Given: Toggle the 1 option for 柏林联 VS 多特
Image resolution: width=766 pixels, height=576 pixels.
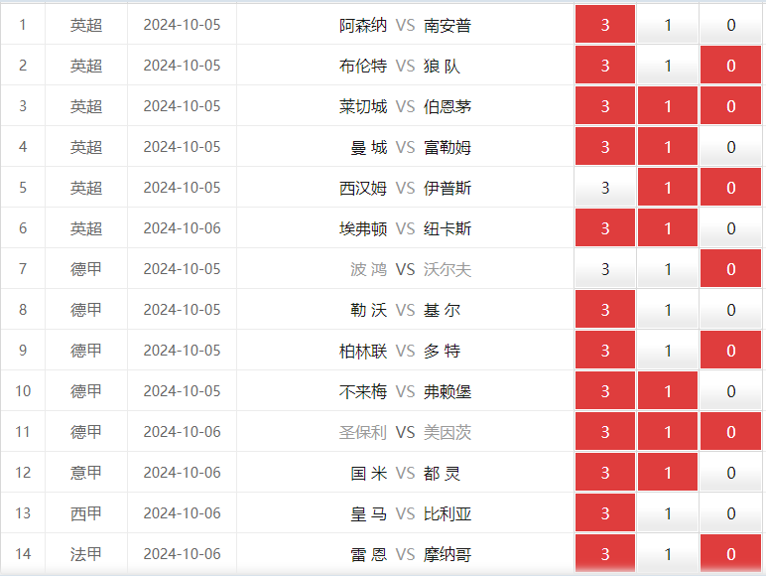Looking at the screenshot, I should coord(668,351).
